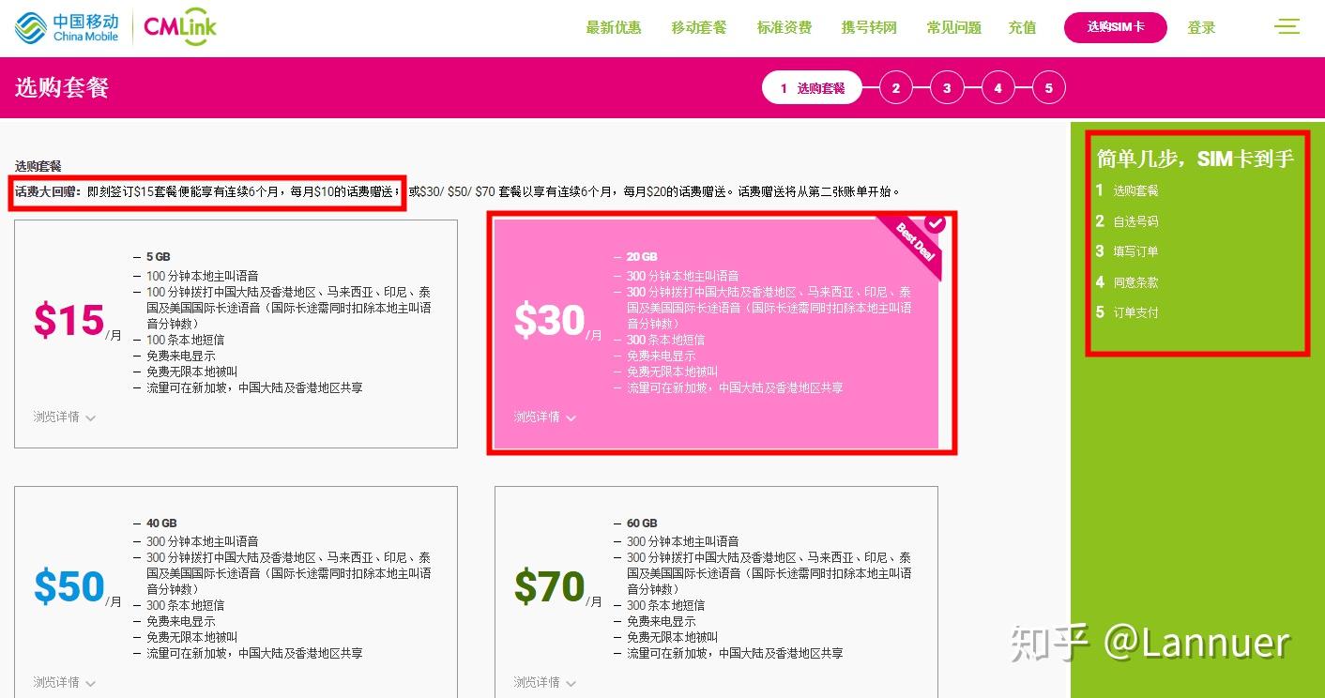Click 60 GB text in $70 plan
Screen dimensions: 1325x698
(x=642, y=523)
